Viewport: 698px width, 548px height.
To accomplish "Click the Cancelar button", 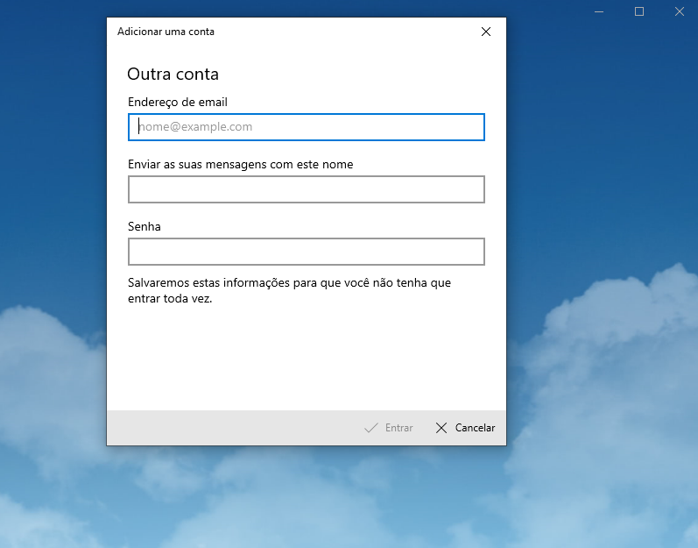I will click(465, 428).
